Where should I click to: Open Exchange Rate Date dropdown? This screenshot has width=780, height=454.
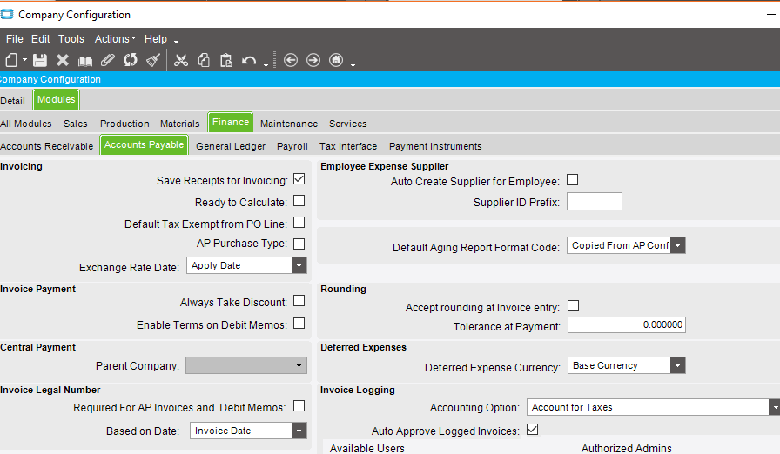(x=299, y=266)
